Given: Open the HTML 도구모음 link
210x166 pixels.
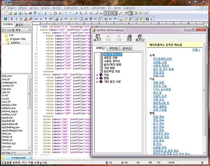Looking at the screenshot, I should (162, 89).
